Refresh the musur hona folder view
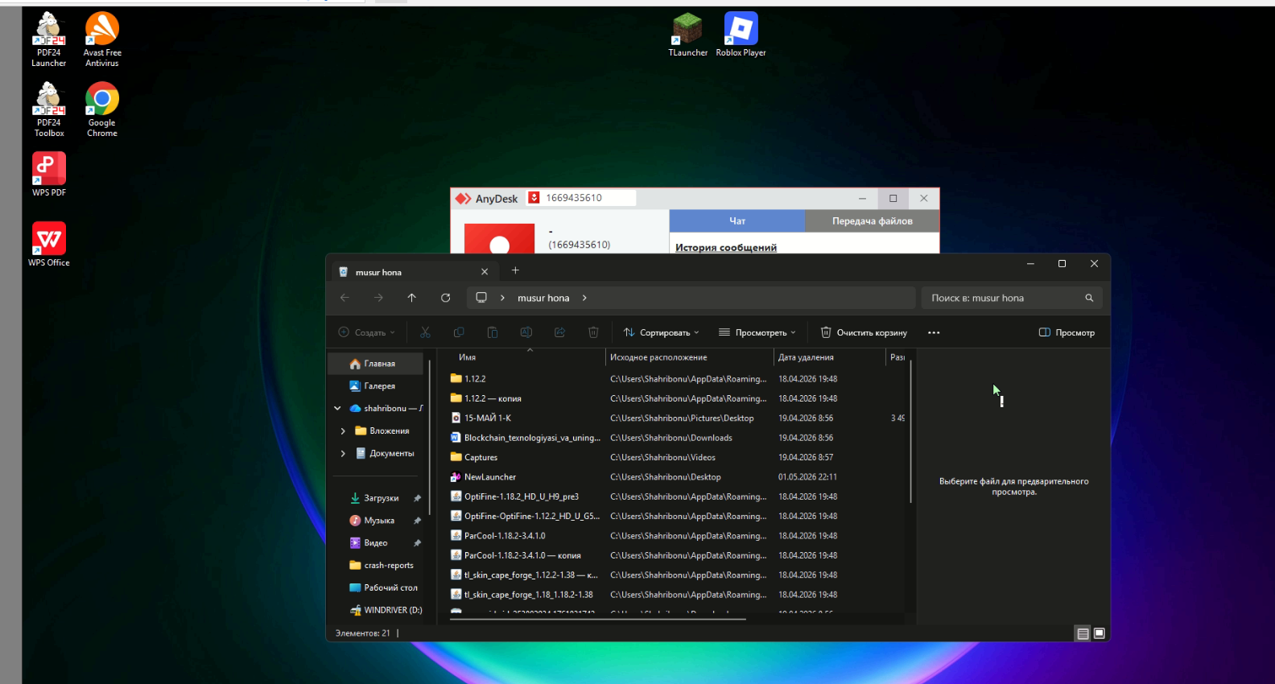This screenshot has height=684, width=1275. point(445,298)
